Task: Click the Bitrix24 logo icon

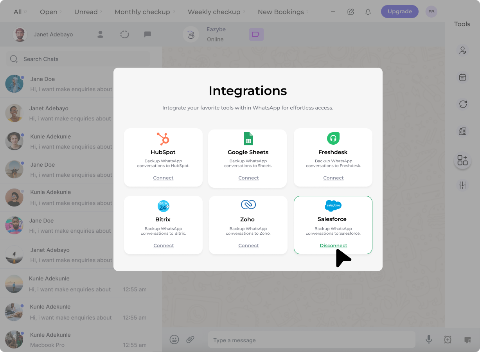Action: (x=164, y=206)
